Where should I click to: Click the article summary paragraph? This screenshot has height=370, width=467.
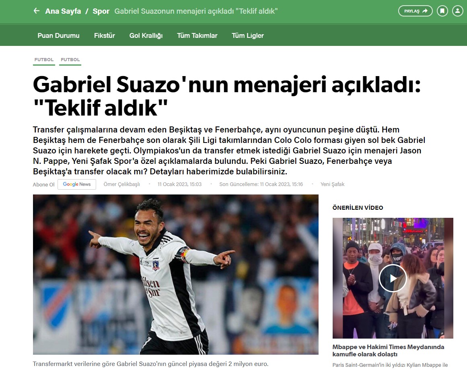pyautogui.click(x=229, y=151)
